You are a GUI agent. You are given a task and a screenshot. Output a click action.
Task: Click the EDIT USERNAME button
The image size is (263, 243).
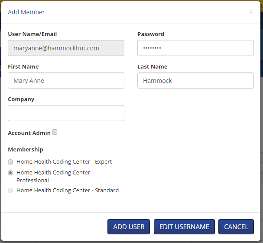coord(184,227)
